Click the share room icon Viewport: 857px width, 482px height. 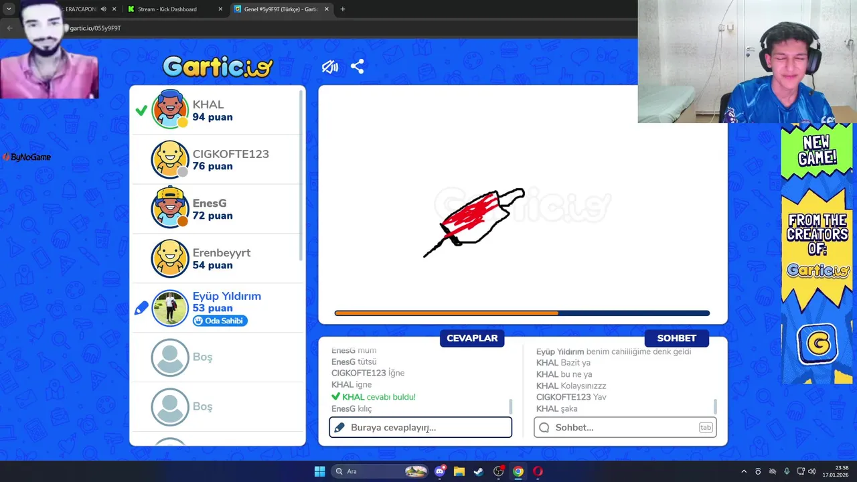point(357,67)
